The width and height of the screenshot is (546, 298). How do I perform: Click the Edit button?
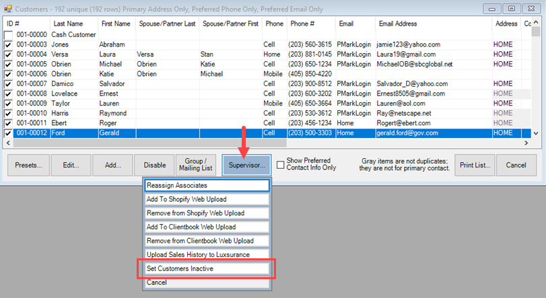(71, 165)
